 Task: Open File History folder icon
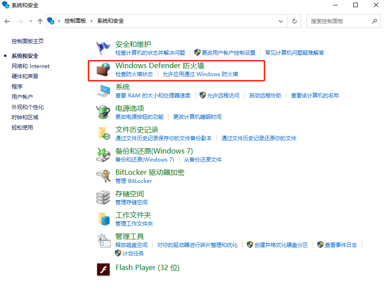103,133
